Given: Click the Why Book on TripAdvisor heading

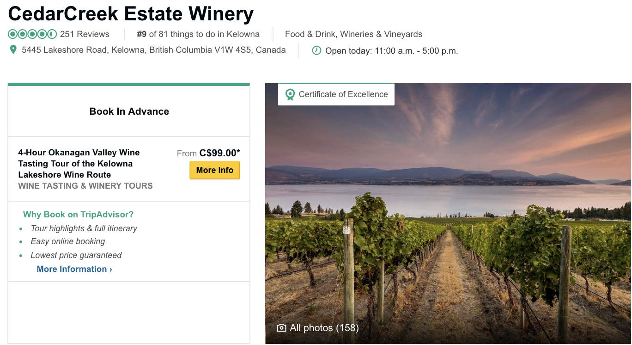Looking at the screenshot, I should 78,215.
